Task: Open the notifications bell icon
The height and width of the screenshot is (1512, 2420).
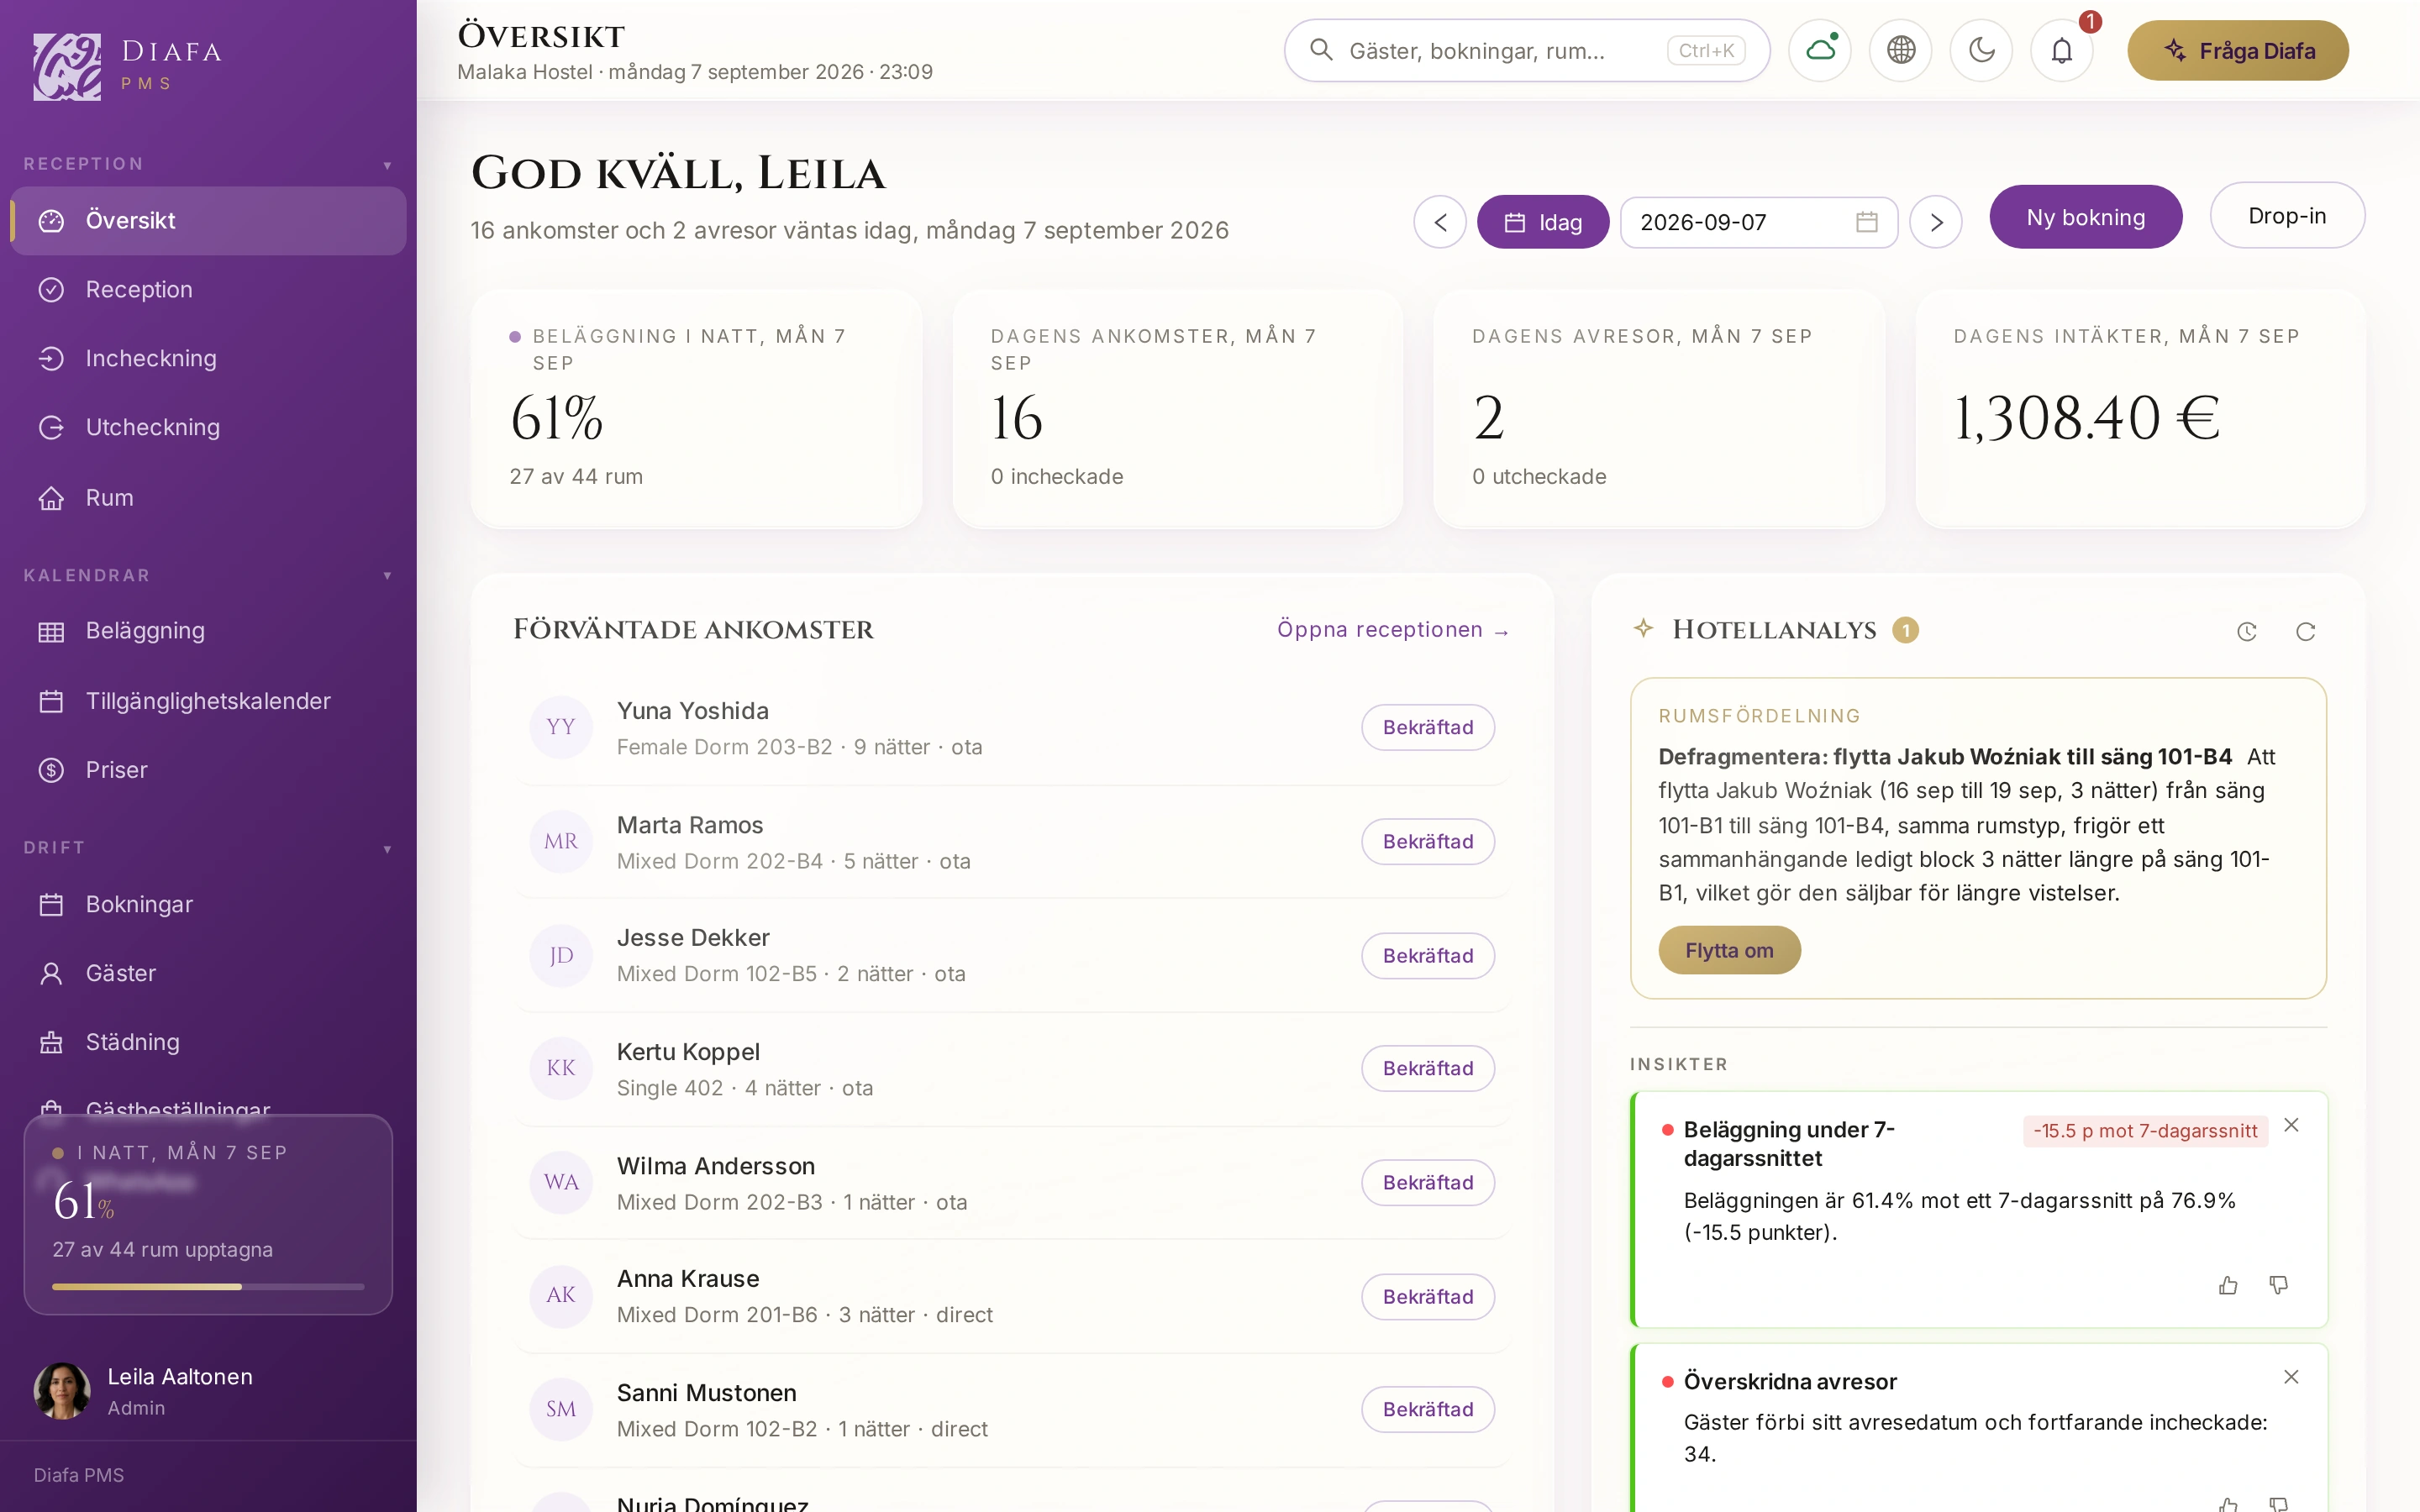Action: 2061,50
